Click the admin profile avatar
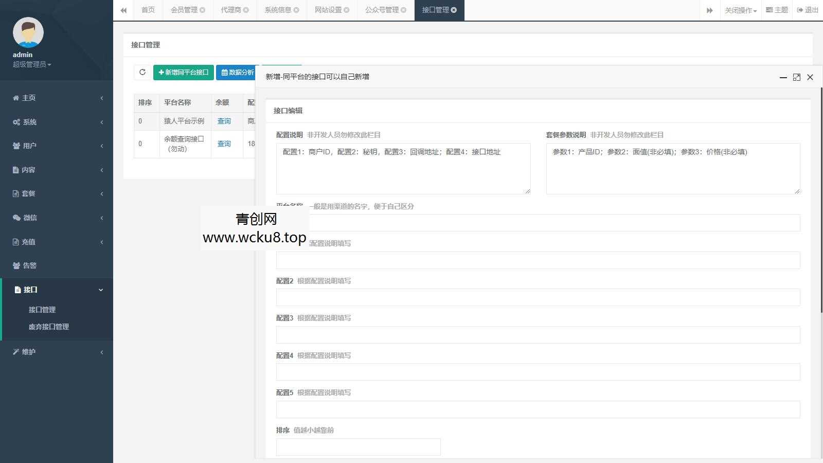The height and width of the screenshot is (463, 823). (x=28, y=32)
